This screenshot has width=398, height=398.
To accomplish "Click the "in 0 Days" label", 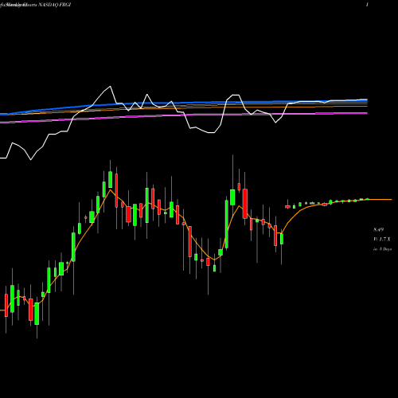I will 382,249.
